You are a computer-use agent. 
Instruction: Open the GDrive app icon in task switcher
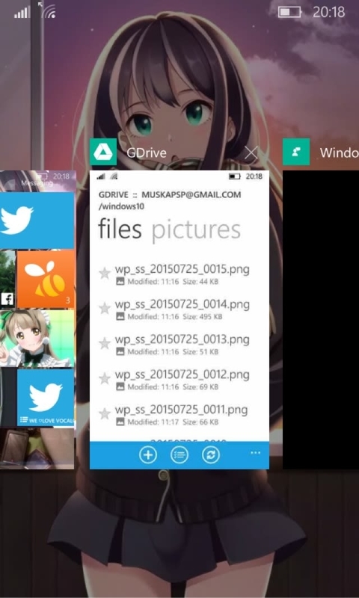(x=103, y=152)
